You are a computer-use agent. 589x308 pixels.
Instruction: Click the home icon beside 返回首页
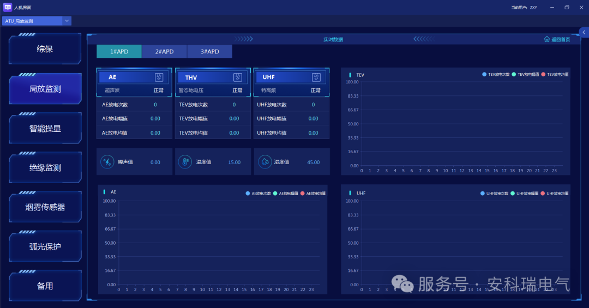pos(546,39)
